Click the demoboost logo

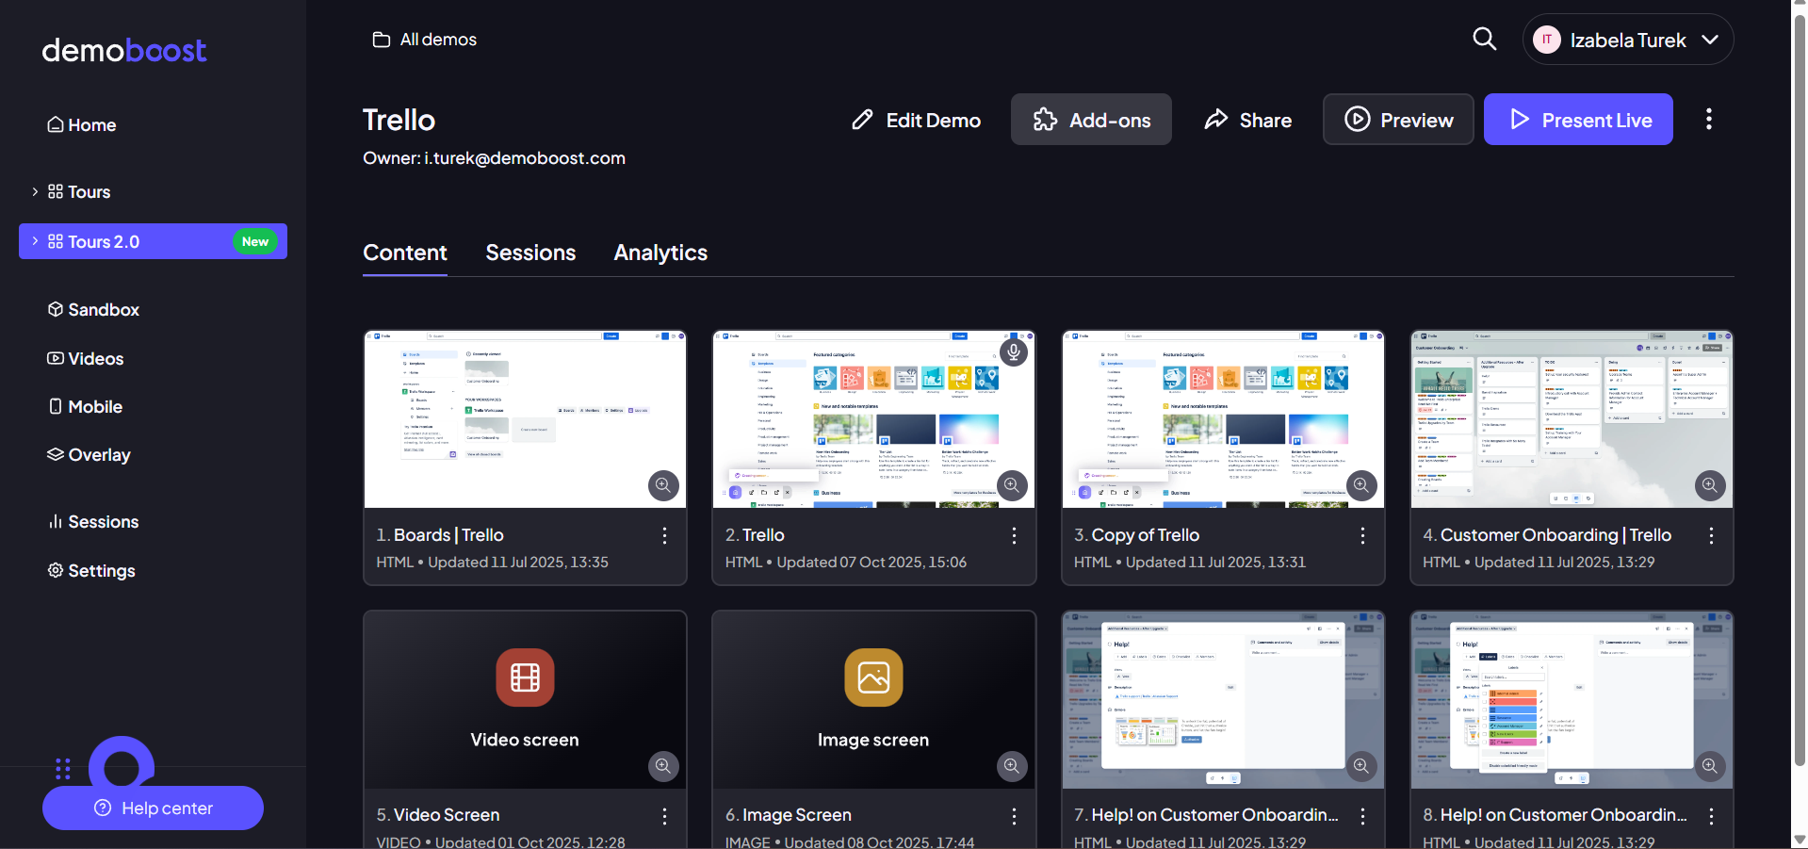coord(123,50)
